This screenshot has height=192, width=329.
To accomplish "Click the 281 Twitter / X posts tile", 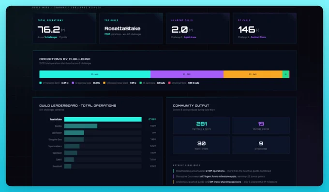I will tap(201, 125).
